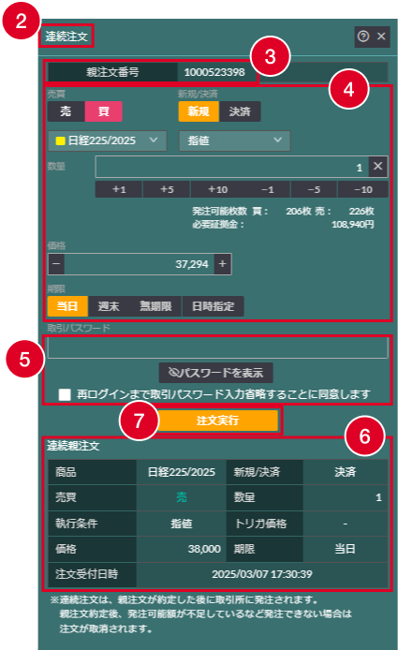The image size is (398, 650).
Task: Select 買 (buy) side toggle
Action: (x=104, y=111)
